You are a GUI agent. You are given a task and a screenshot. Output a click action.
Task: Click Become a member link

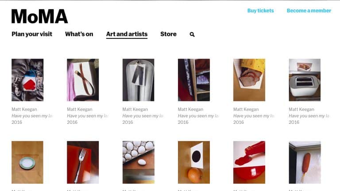(309, 11)
